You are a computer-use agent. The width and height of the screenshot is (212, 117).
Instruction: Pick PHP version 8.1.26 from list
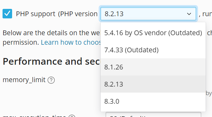(x=153, y=67)
